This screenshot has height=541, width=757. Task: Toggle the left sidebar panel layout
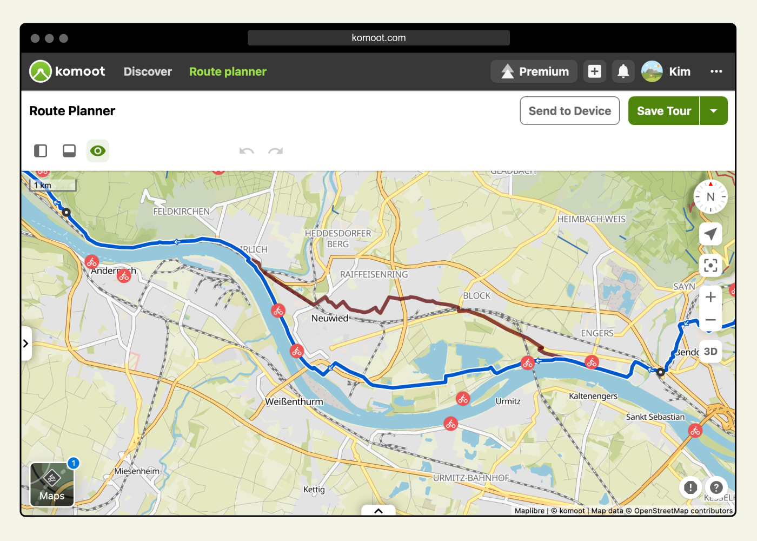tap(41, 150)
